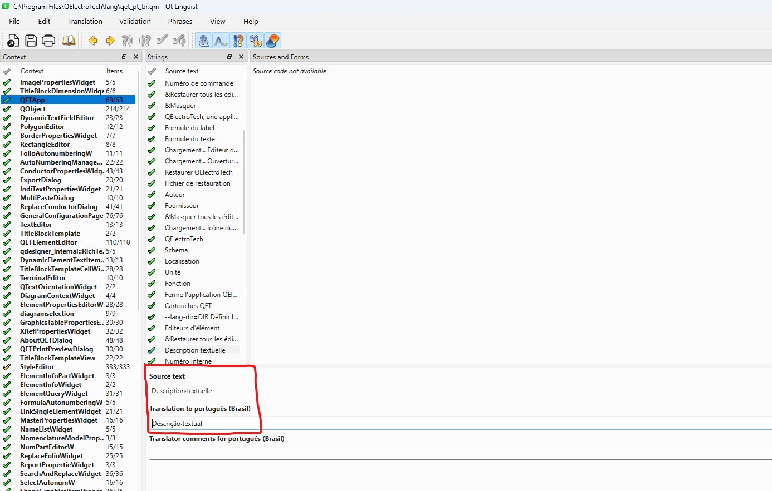Click the translator comments text field
This screenshot has height=491, width=772.
tap(446, 453)
